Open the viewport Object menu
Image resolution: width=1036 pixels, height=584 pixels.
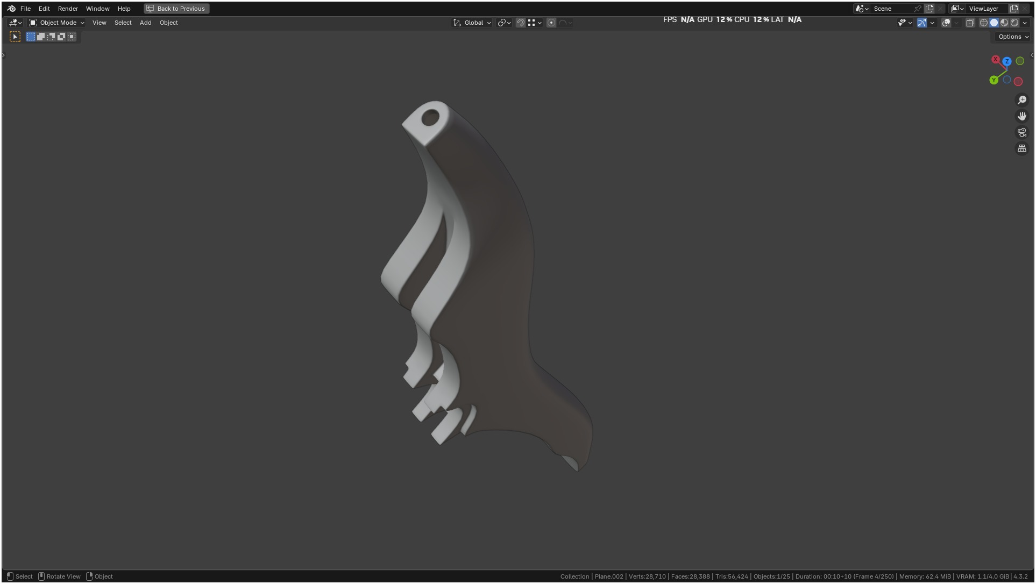point(168,23)
